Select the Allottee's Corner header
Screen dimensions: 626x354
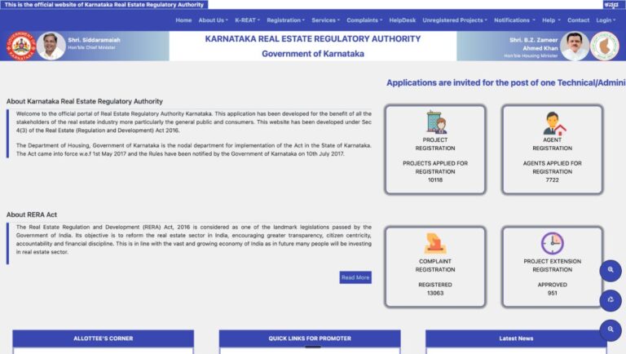(x=103, y=339)
